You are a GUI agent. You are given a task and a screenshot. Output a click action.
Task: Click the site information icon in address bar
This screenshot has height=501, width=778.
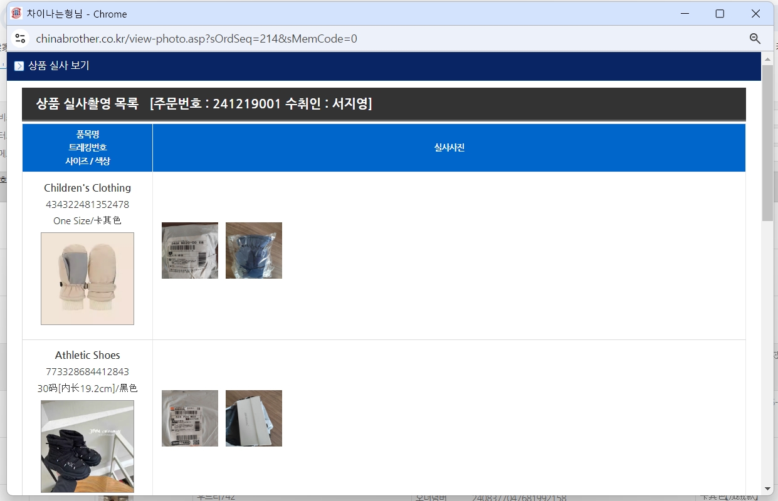(x=20, y=38)
